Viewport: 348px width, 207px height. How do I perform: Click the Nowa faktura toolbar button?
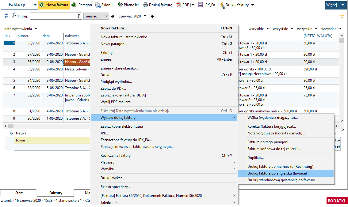point(54,5)
